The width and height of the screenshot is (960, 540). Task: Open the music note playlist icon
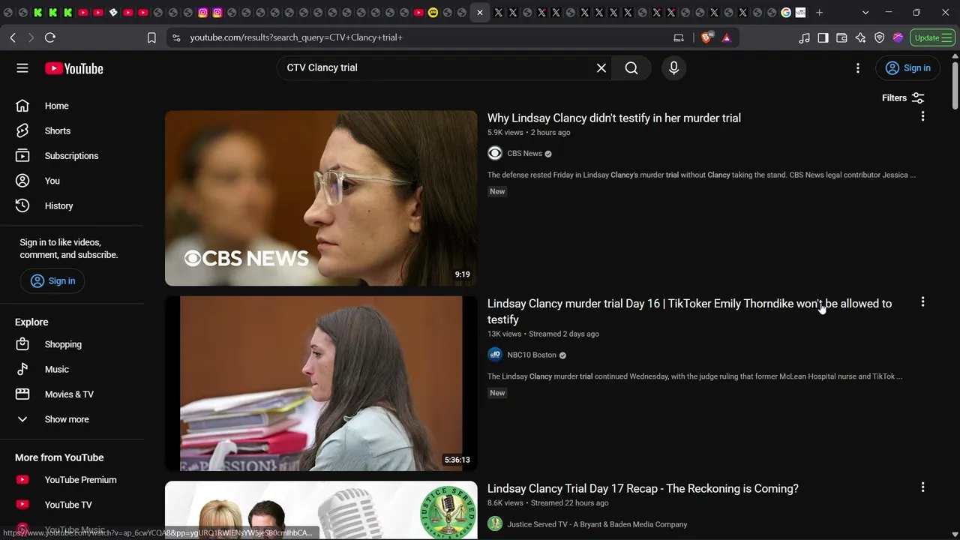(x=805, y=37)
